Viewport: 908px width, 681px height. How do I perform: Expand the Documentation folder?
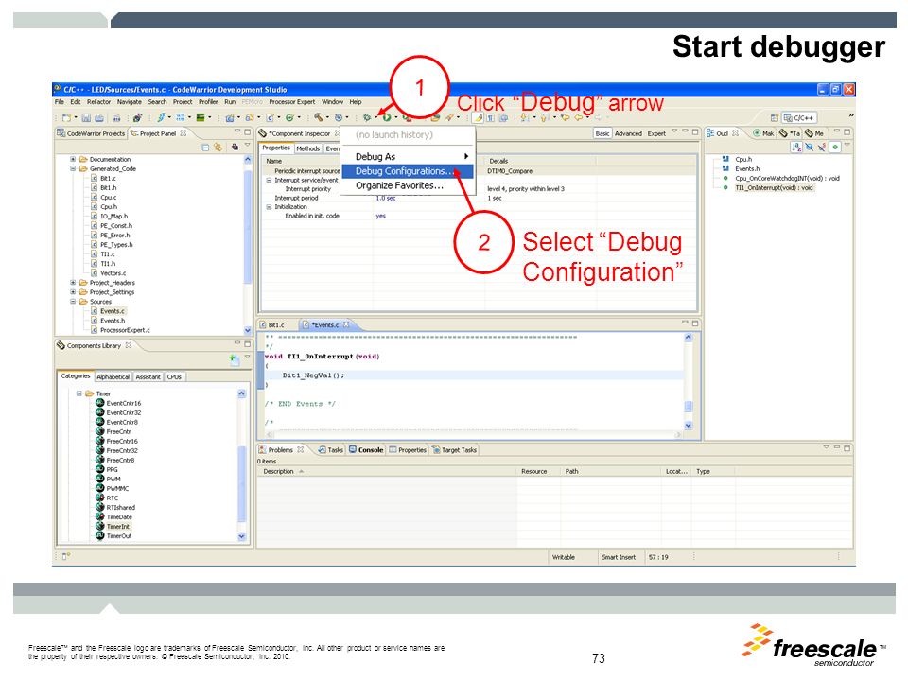pyautogui.click(x=73, y=159)
